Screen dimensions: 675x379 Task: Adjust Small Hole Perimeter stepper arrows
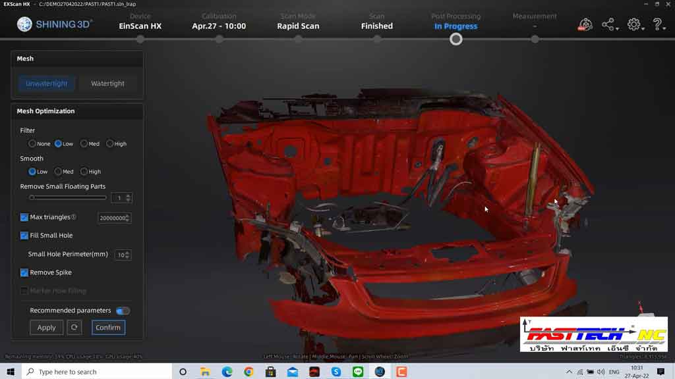coord(127,255)
